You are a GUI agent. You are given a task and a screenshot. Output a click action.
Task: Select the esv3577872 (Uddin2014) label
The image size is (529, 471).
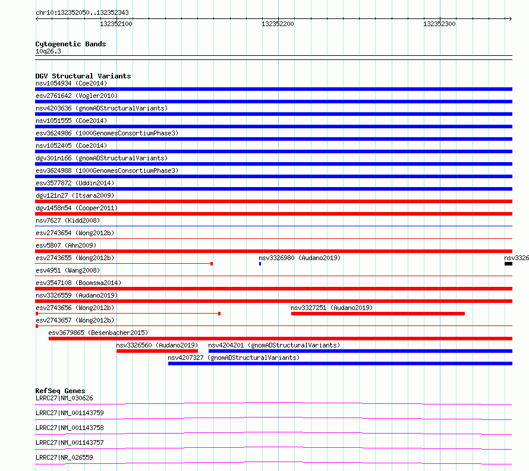coord(75,183)
